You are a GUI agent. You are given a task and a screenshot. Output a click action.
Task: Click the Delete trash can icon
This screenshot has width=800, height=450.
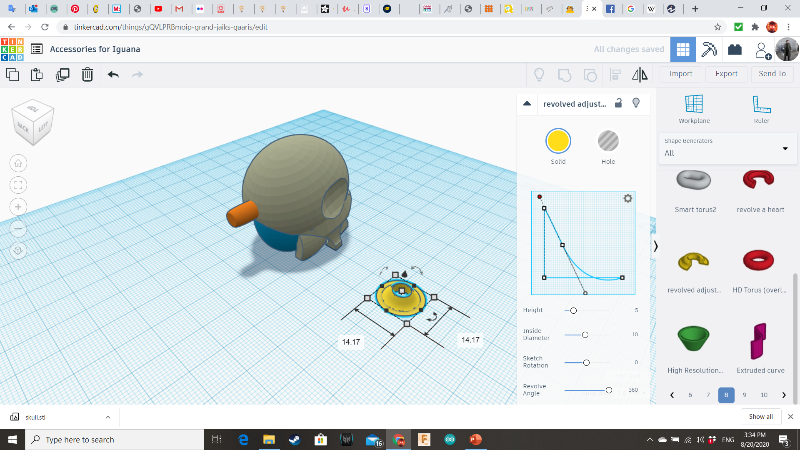[87, 75]
